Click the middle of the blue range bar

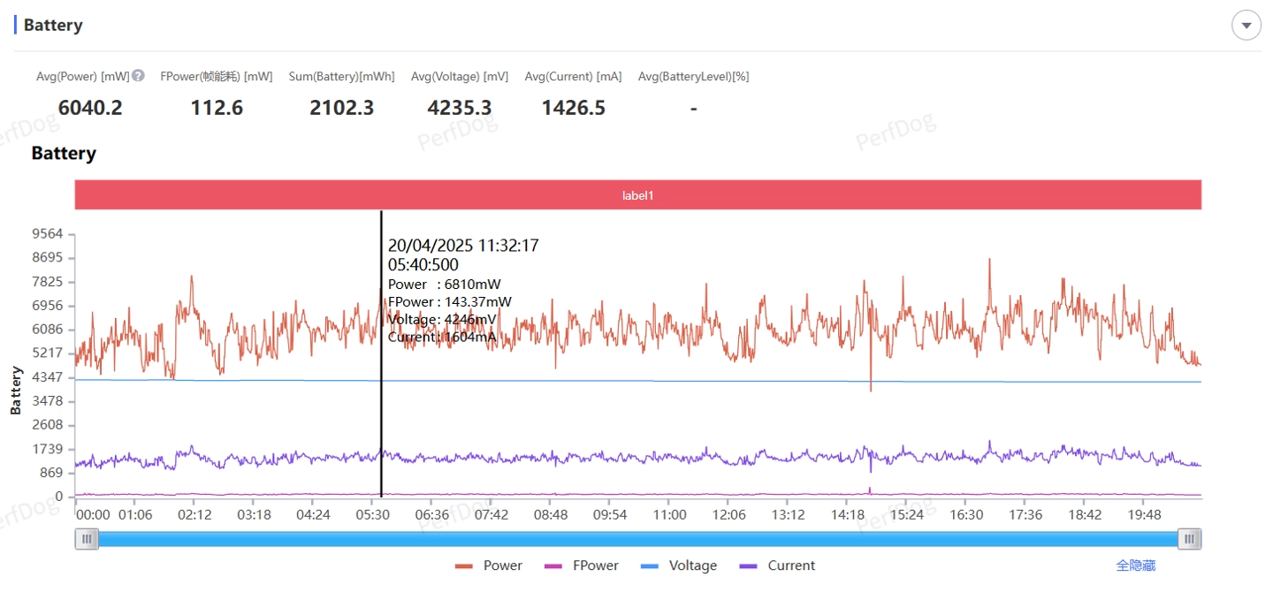638,539
